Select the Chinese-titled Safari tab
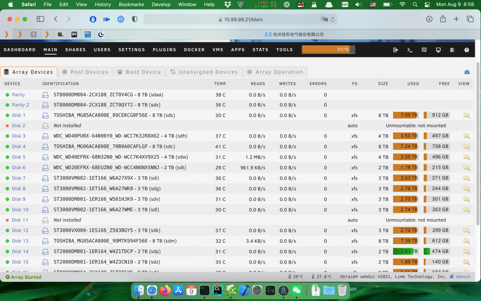Image resolution: width=481 pixels, height=301 pixels. pos(294,34)
